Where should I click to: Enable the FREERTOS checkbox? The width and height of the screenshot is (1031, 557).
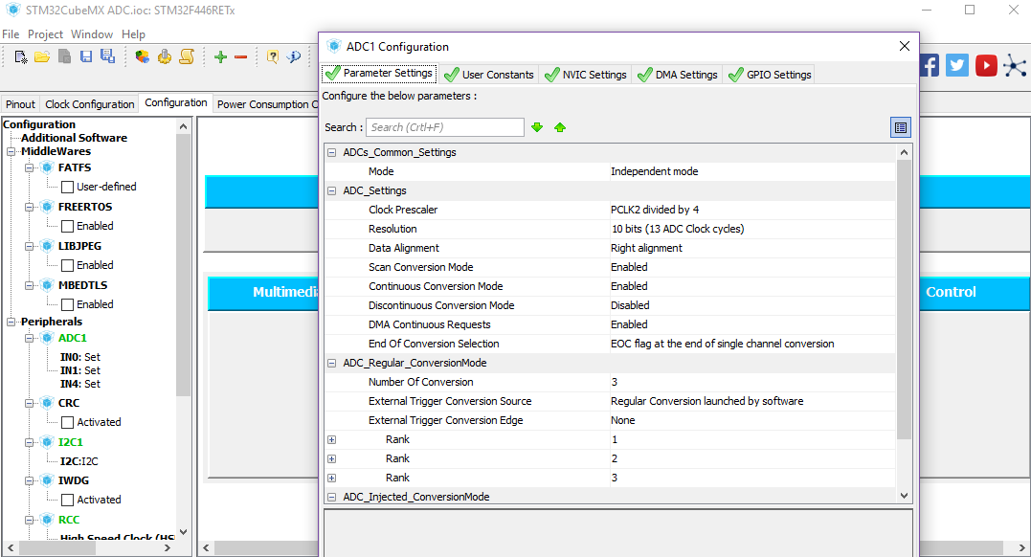tap(67, 226)
